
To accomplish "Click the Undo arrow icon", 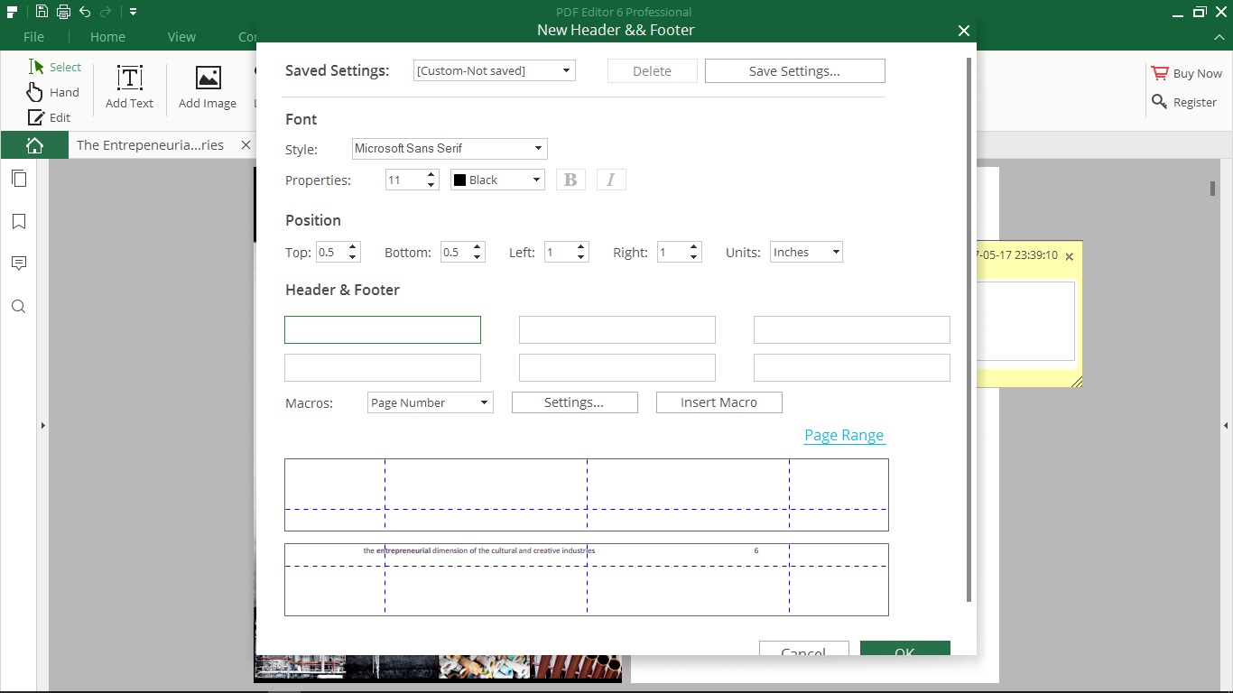I will [85, 12].
